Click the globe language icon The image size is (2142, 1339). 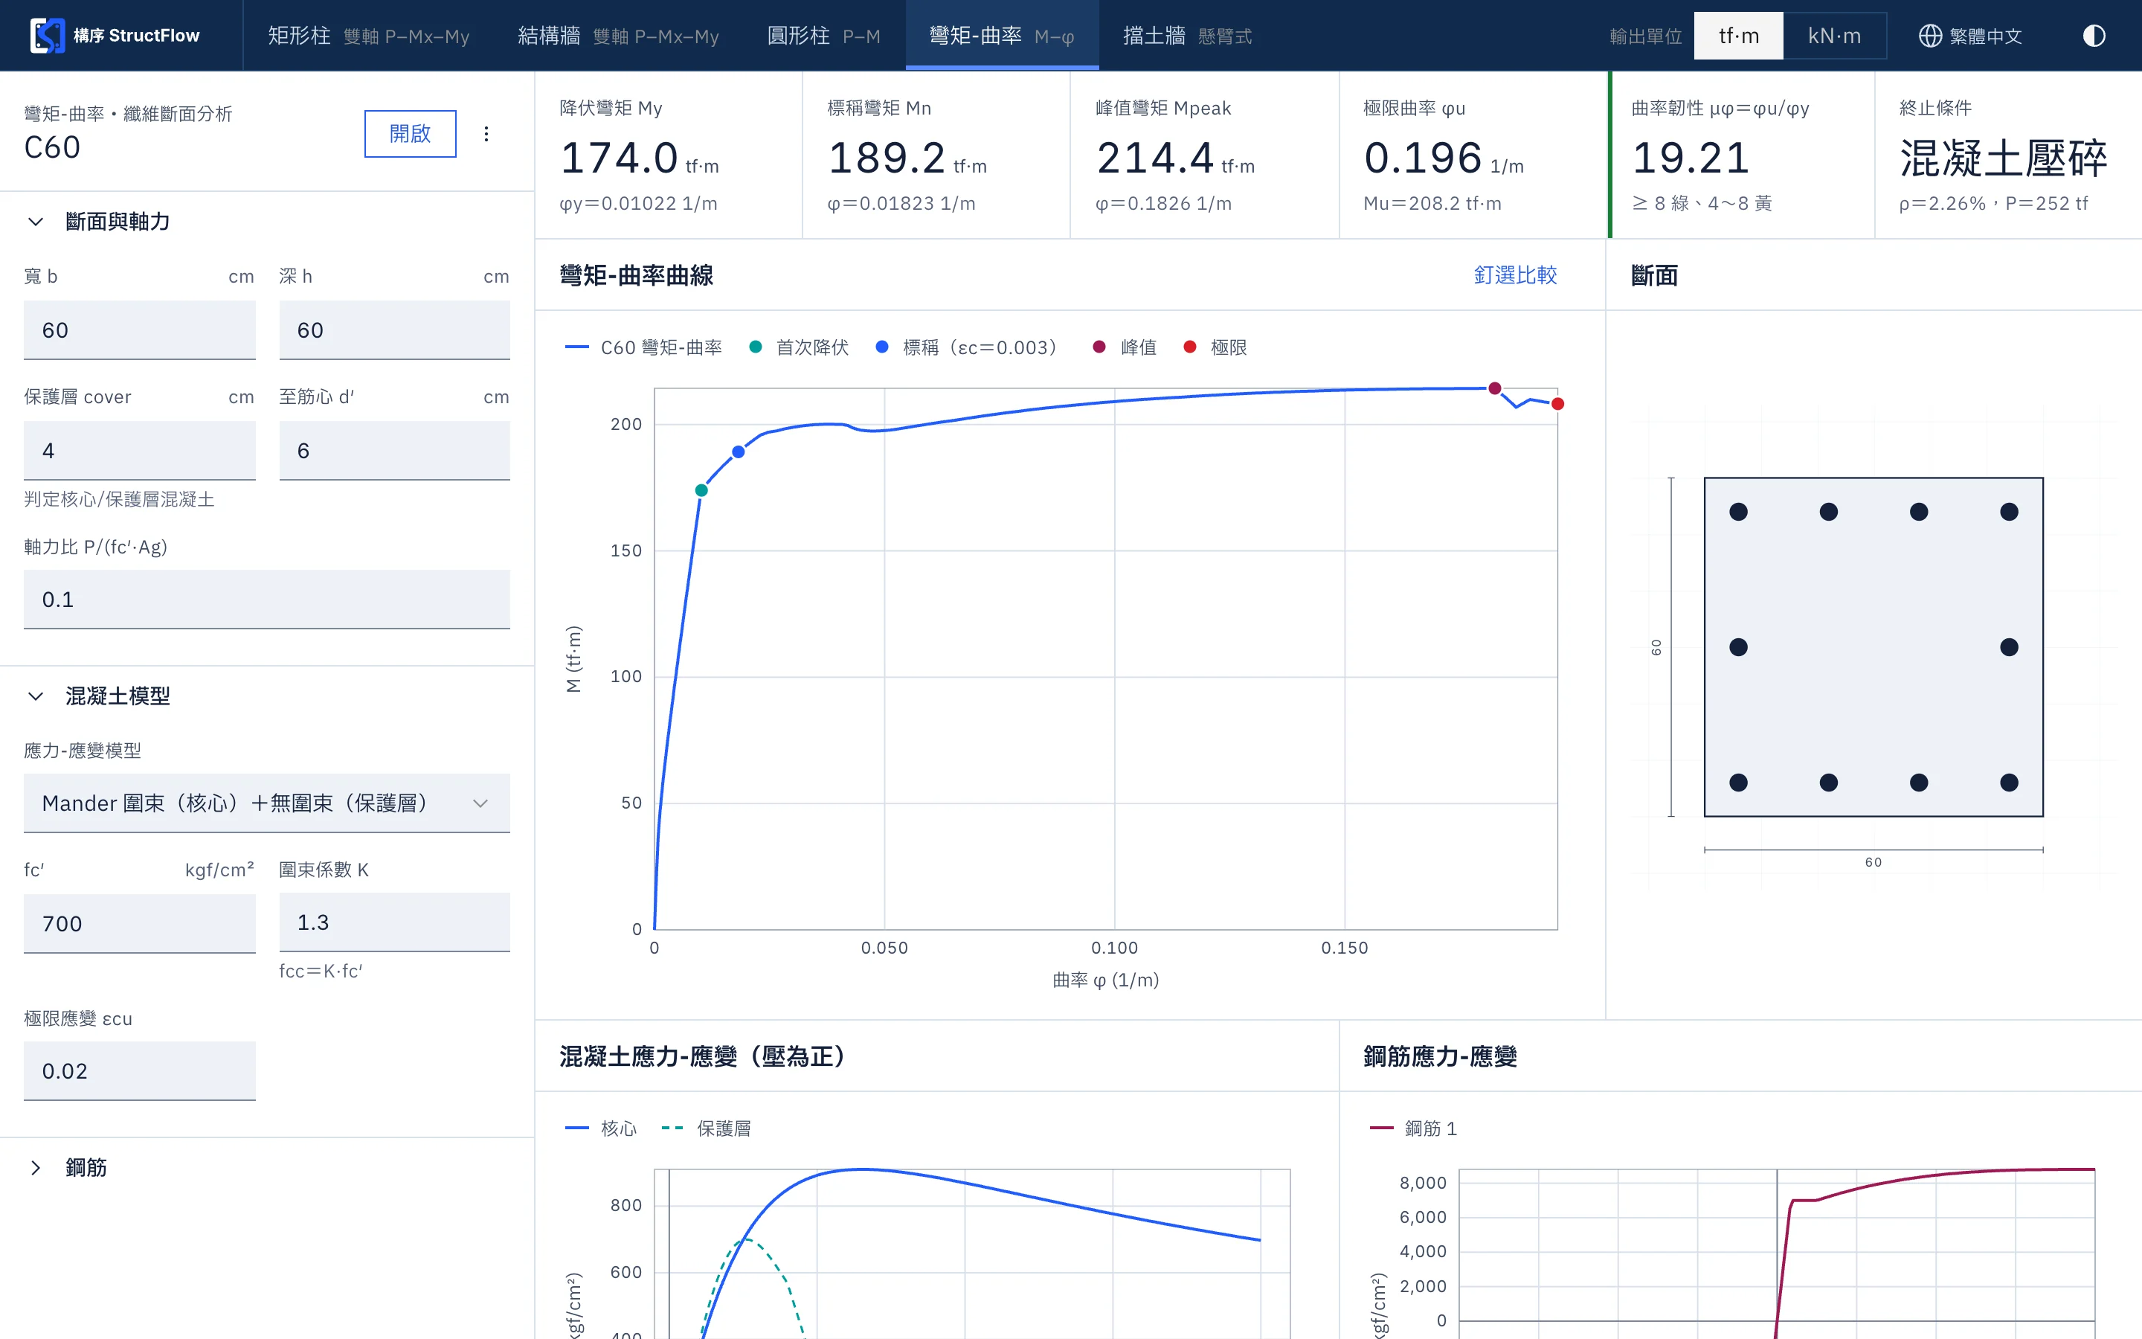click(1929, 36)
